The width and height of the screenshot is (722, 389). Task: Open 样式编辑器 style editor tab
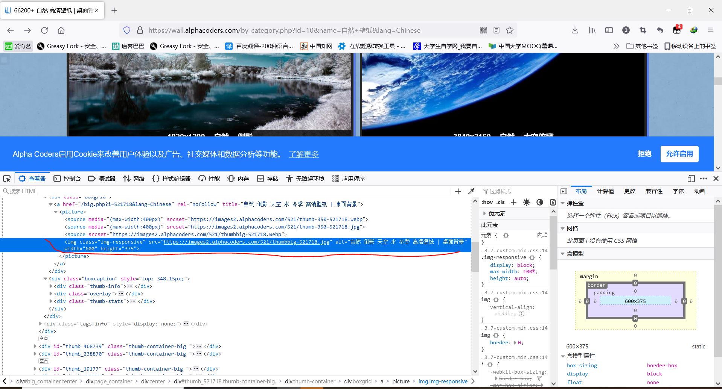[x=171, y=179]
